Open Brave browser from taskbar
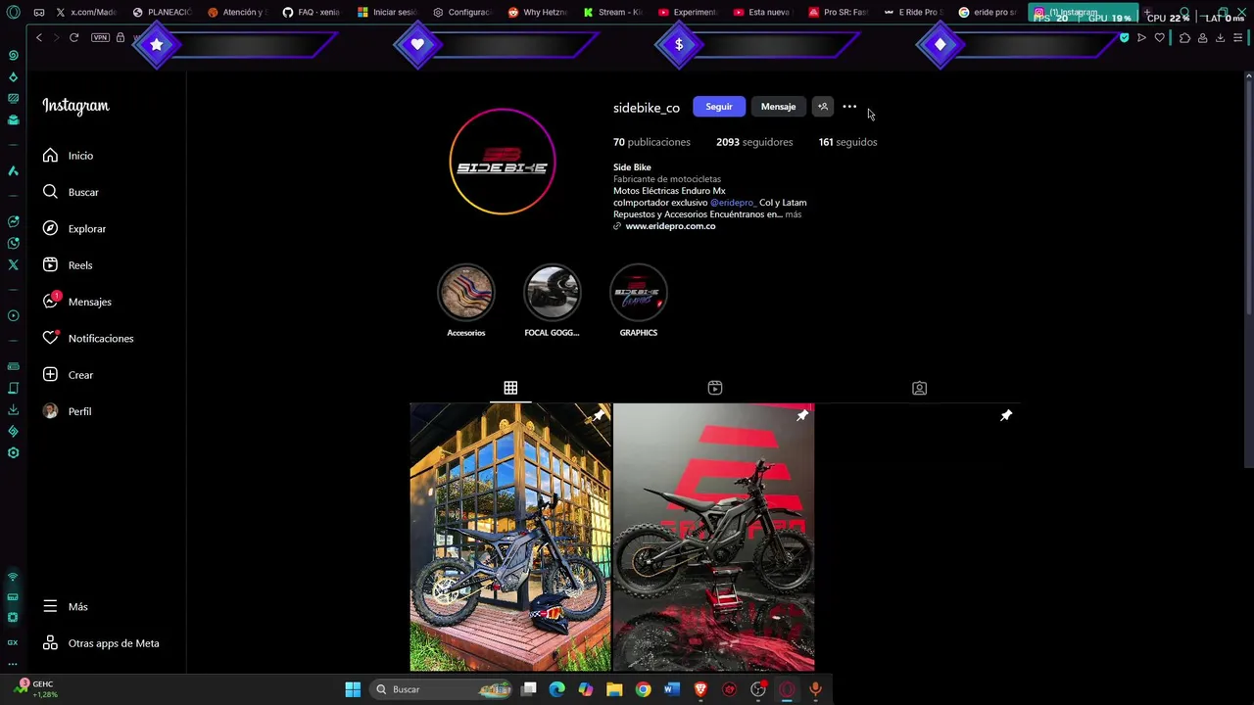Viewport: 1254px width, 705px height. click(700, 689)
